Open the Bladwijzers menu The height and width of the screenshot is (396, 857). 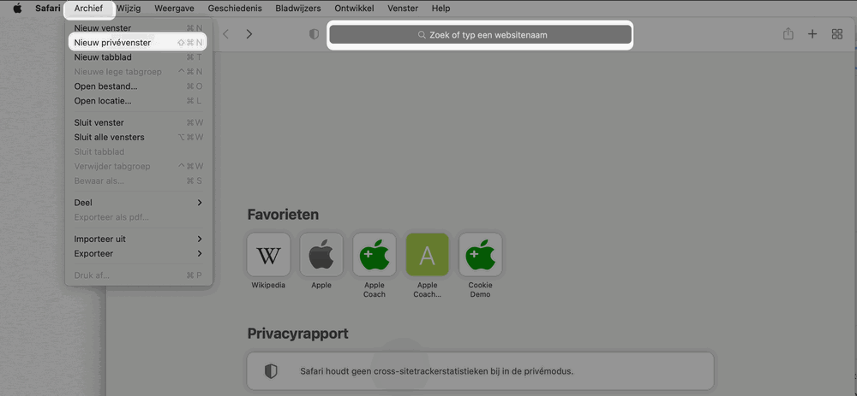[298, 9]
